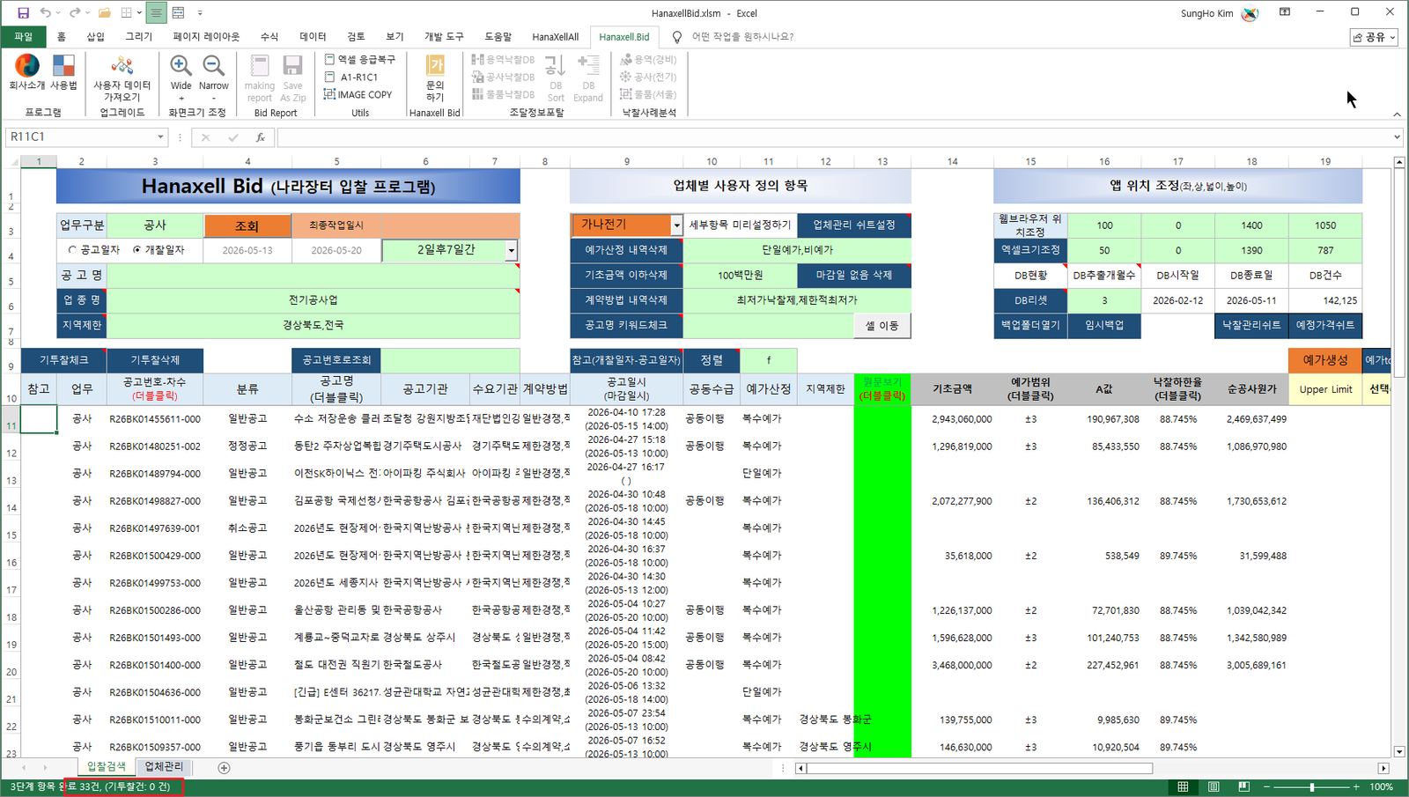Click the 마감일 없음 삭제 button
This screenshot has width=1409, height=797.
[x=854, y=276]
